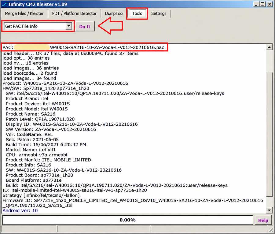Click the 'Patch Level: QP1A.190711.020' line

coord(40,119)
